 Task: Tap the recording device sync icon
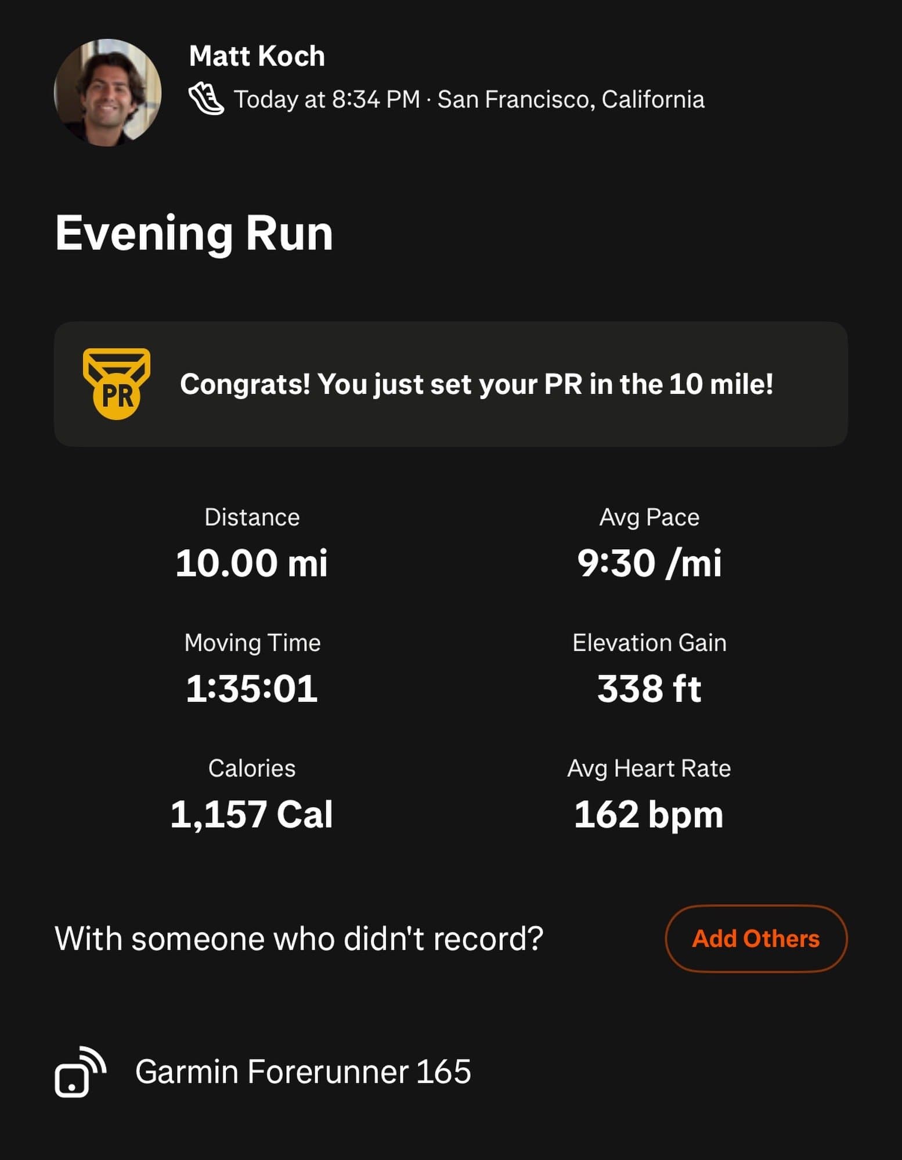(80, 1071)
